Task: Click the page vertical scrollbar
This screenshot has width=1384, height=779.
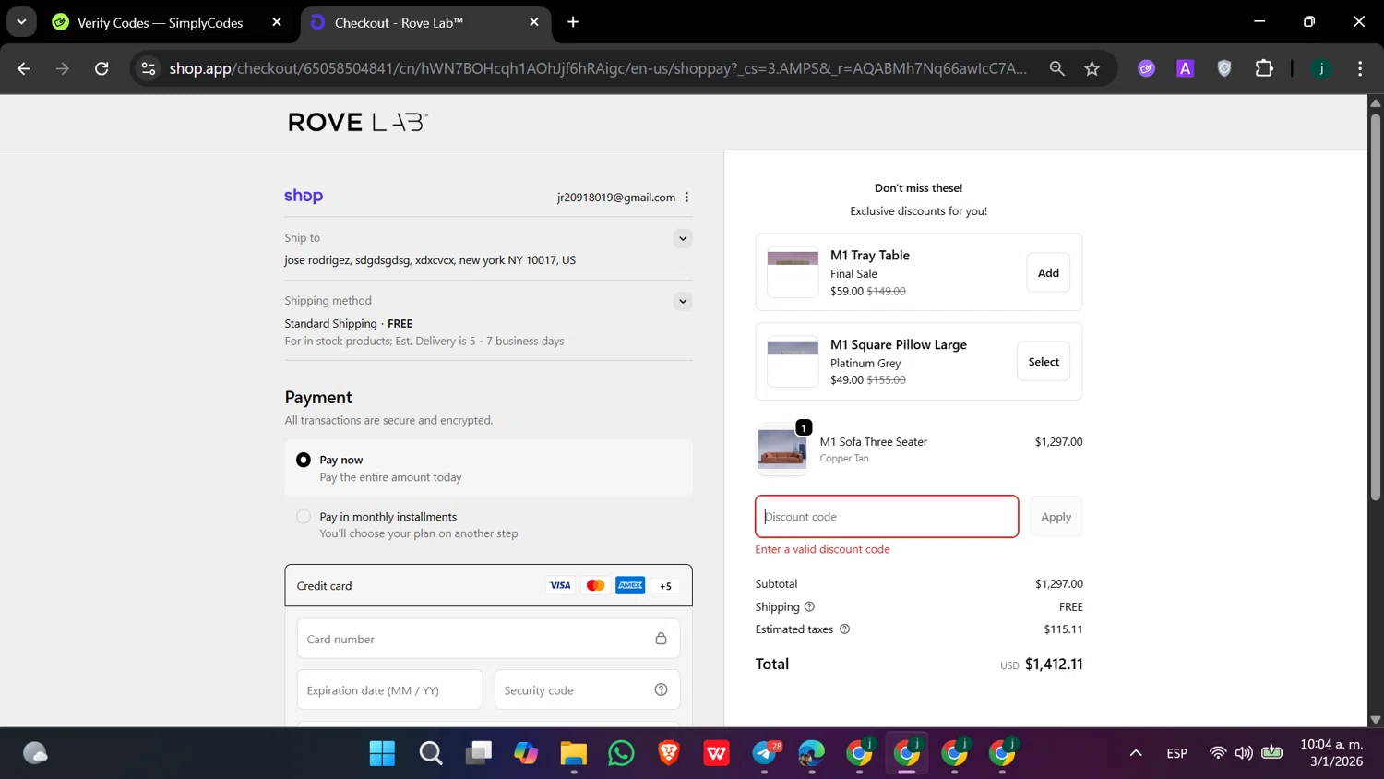Action: pyautogui.click(x=1375, y=306)
